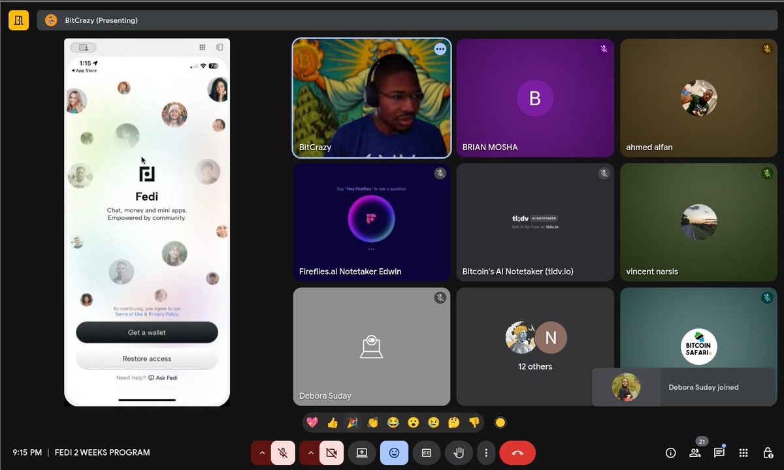The width and height of the screenshot is (784, 470).
Task: Send the thumbs down reaction
Action: click(474, 422)
